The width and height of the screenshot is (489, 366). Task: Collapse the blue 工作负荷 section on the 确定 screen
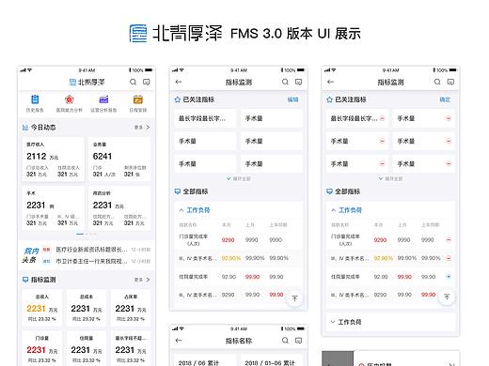coord(346,210)
